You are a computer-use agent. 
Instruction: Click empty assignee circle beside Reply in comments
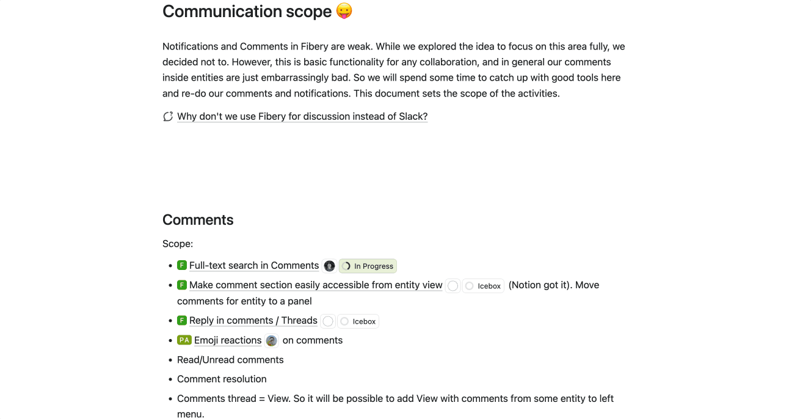tap(328, 321)
